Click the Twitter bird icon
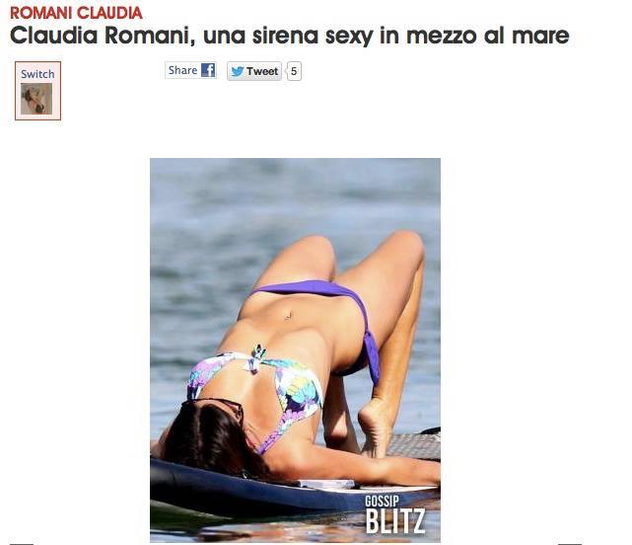The width and height of the screenshot is (632, 545). coord(237,71)
